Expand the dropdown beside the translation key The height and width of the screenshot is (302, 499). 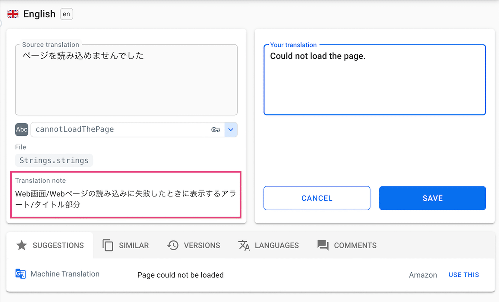231,129
